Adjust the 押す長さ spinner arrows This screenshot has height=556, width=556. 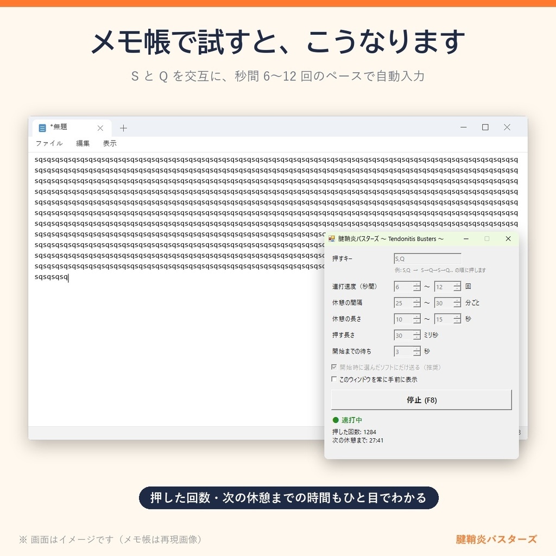pyautogui.click(x=416, y=336)
